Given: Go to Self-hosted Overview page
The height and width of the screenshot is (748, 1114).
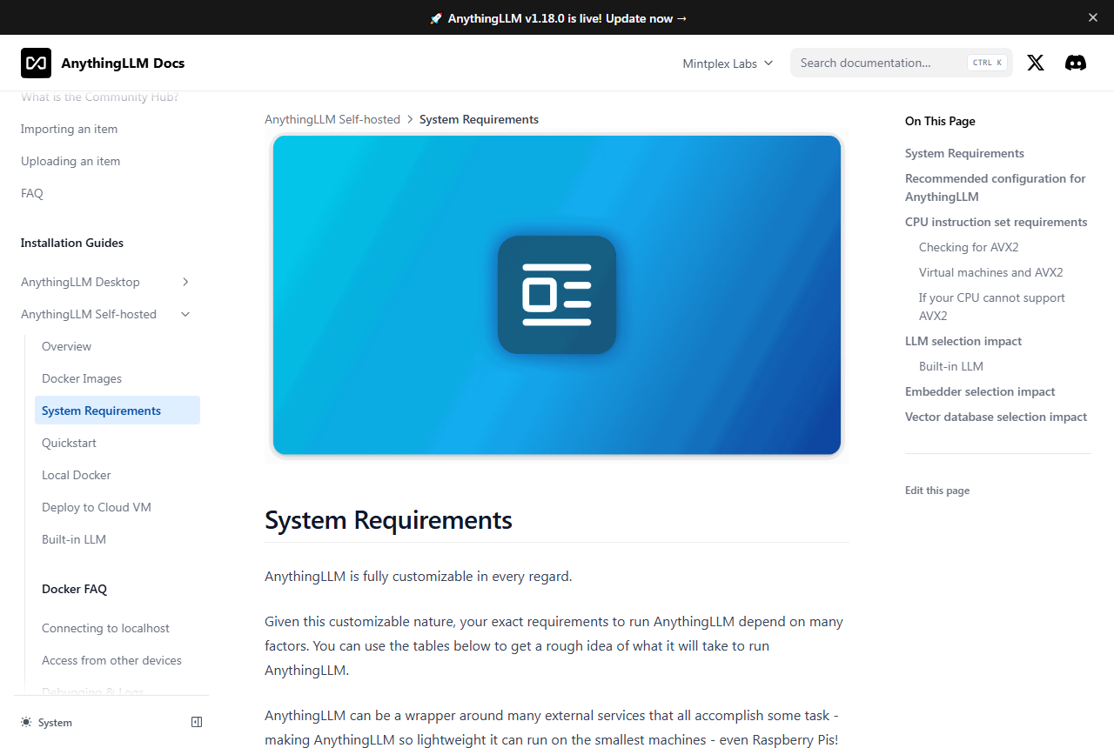Looking at the screenshot, I should click(66, 346).
